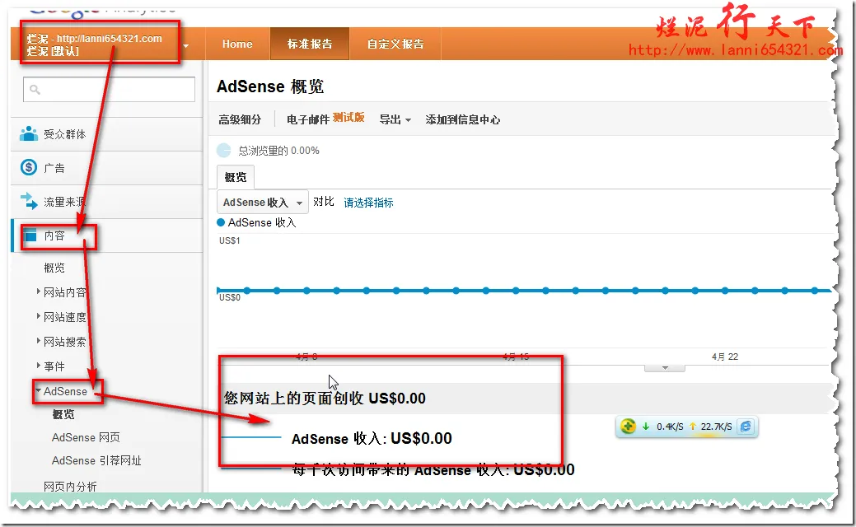Click the search magnifier icon
856x527 pixels.
pos(35,90)
